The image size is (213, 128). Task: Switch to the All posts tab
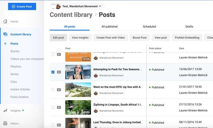[70, 27]
